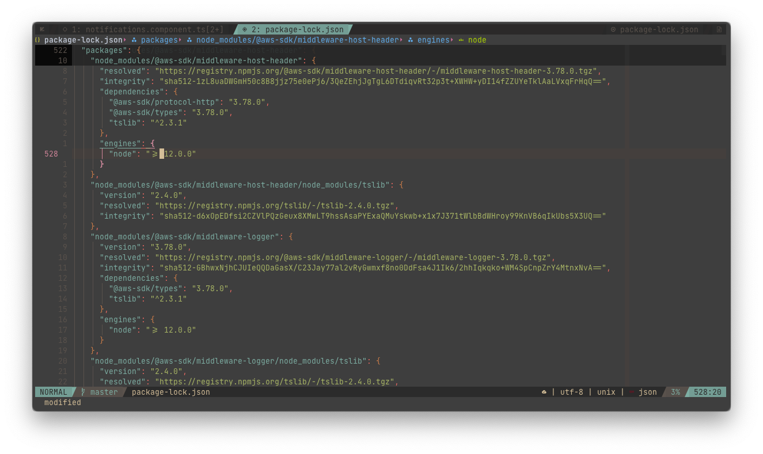Click "engines" key on the line above 528
This screenshot has height=454, width=763.
pos(120,143)
